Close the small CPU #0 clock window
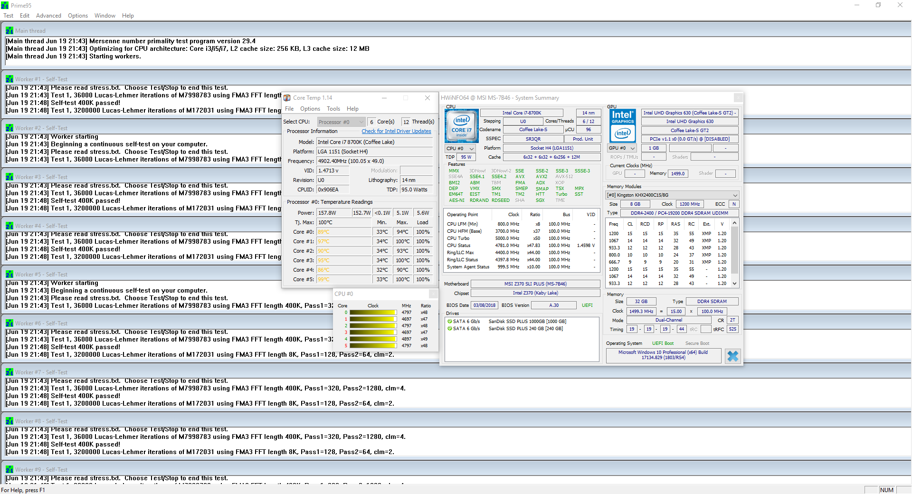This screenshot has height=494, width=912. pyautogui.click(x=433, y=294)
